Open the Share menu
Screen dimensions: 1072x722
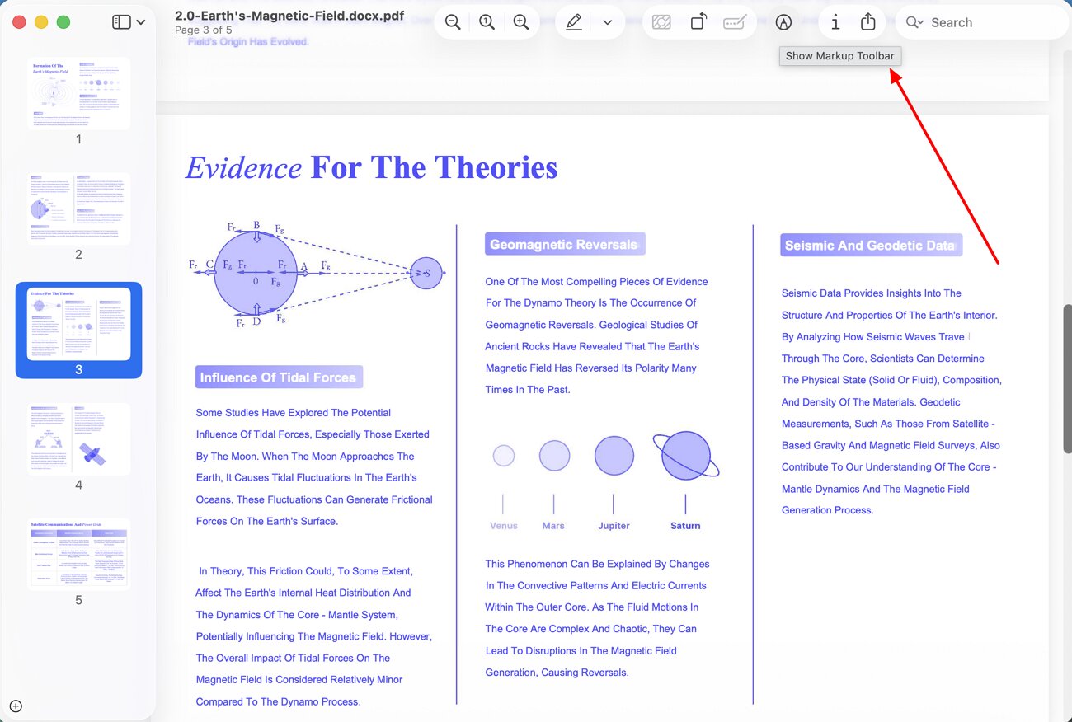point(867,22)
